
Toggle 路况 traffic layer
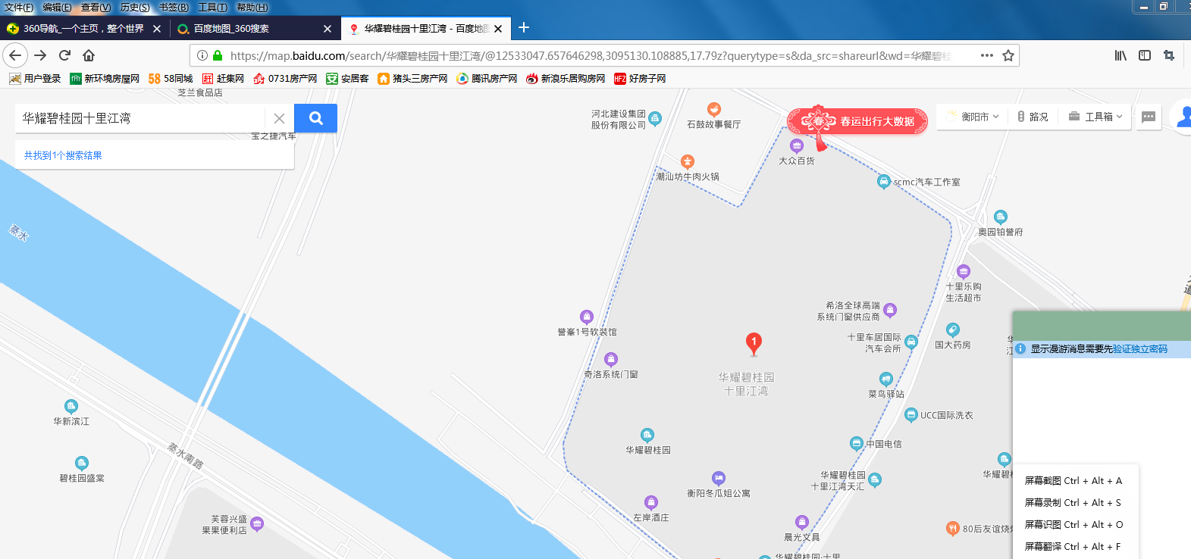(x=1033, y=117)
